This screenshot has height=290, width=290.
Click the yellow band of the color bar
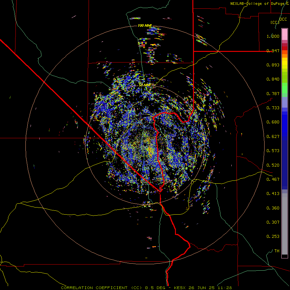(285, 63)
